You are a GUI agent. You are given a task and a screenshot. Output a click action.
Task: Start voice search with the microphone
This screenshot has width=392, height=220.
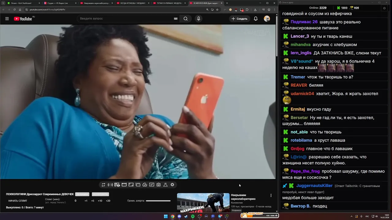(x=198, y=19)
